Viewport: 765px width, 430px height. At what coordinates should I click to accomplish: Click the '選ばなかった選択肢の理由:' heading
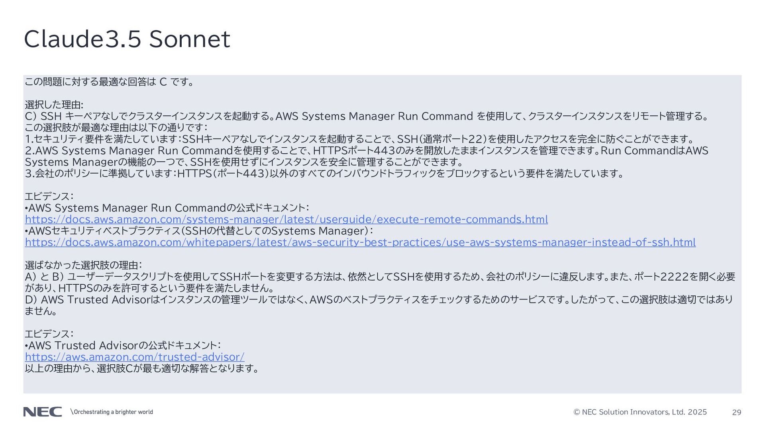click(83, 265)
